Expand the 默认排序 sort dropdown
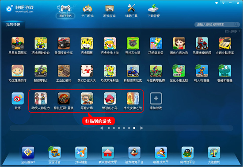The width and height of the screenshot is (243, 167). pyautogui.click(x=232, y=31)
